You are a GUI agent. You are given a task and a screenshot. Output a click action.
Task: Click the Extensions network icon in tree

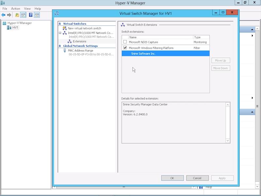(69, 41)
